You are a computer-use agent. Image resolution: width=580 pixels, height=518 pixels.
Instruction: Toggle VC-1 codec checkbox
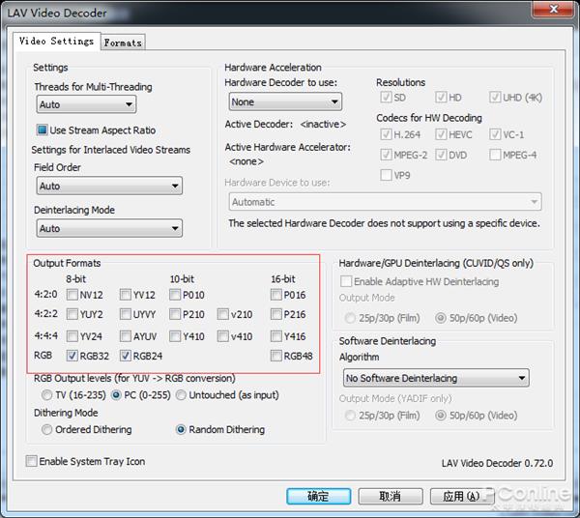(495, 134)
